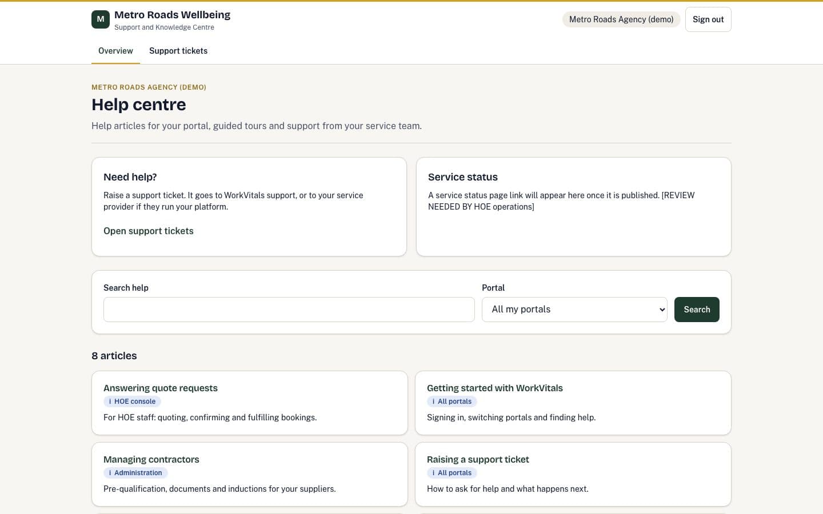Click the Support and Knowledge Centre subtitle

pyautogui.click(x=165, y=27)
